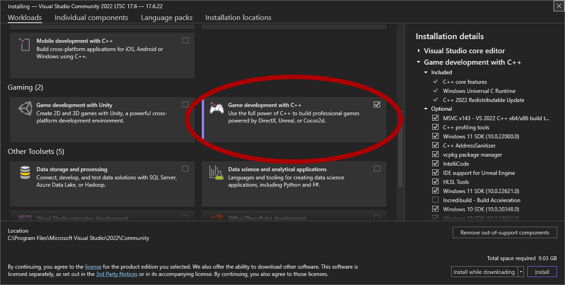
Task: Click the Install button
Action: click(x=542, y=272)
